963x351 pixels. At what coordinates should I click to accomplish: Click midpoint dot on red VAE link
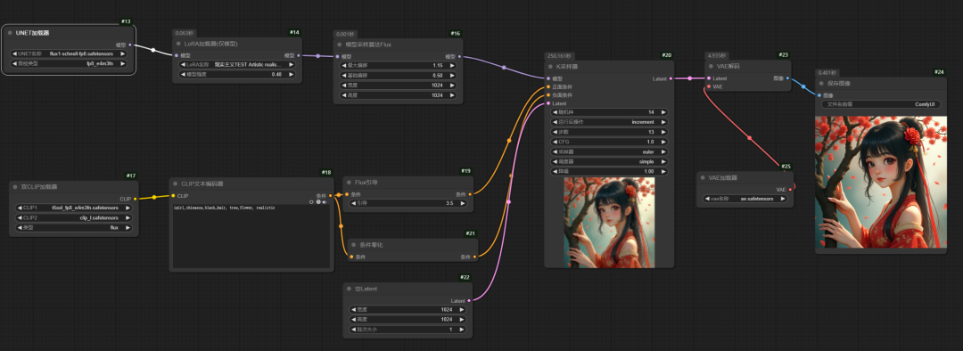pyautogui.click(x=749, y=138)
